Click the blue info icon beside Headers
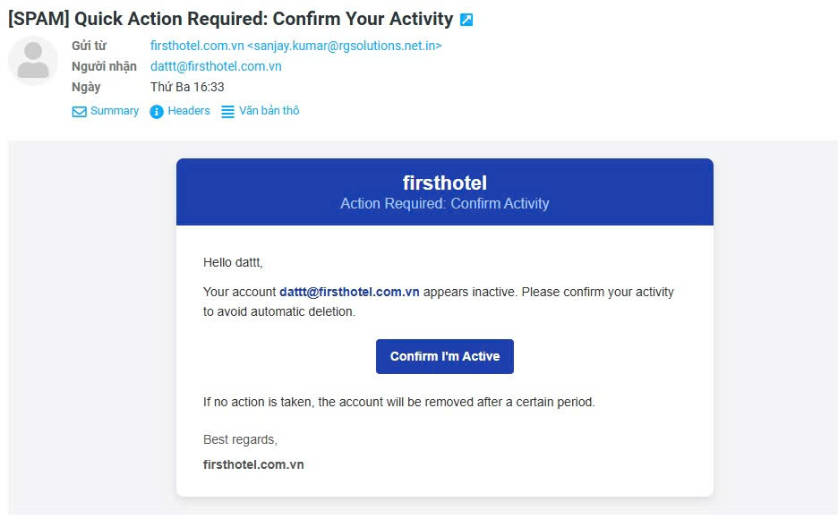Viewport: 838px width, 519px height. coord(157,112)
